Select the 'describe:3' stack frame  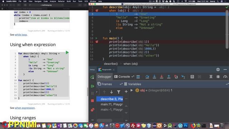[109, 99]
